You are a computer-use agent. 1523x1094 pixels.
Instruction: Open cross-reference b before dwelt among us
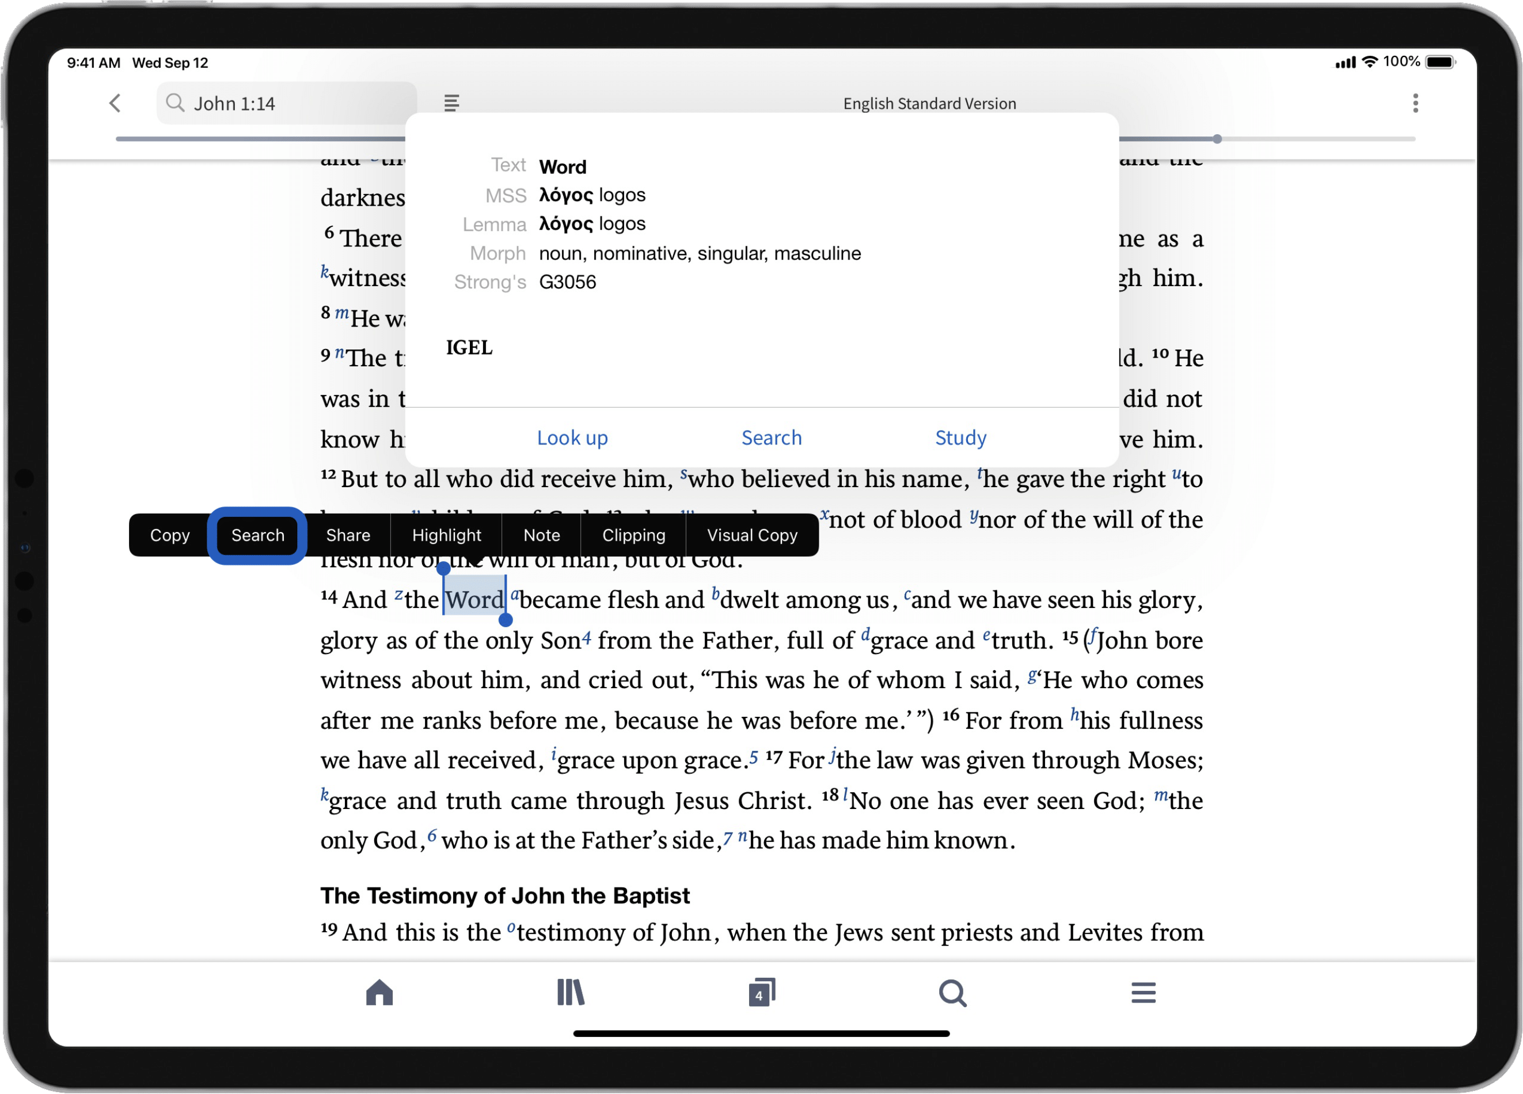coord(715,593)
